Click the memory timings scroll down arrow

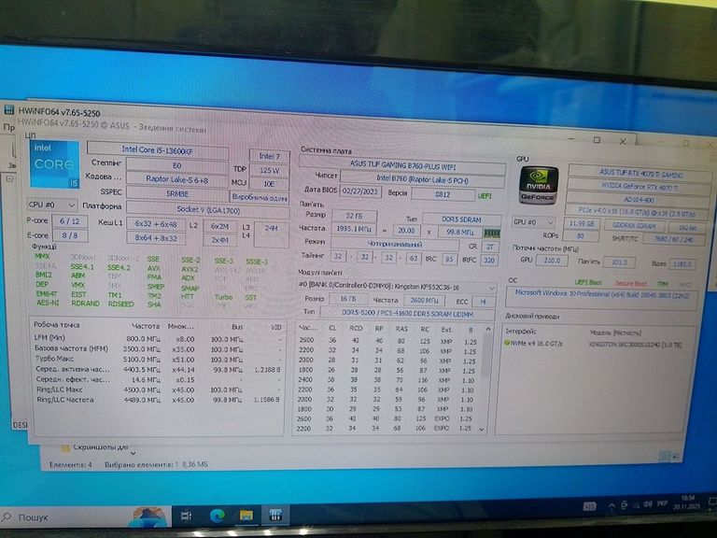(482, 429)
